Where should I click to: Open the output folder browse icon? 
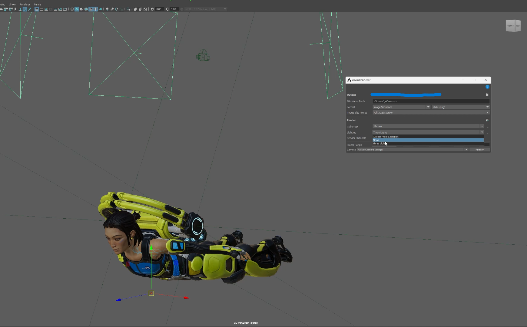point(487,95)
